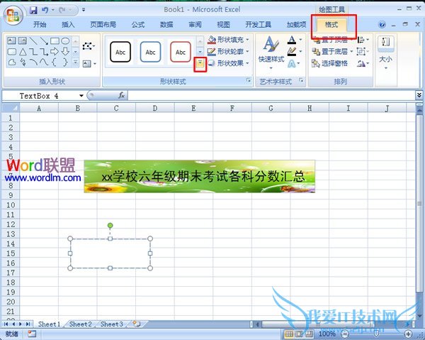Screen dimensions: 425x340
Task: Insert a new worksheet with the tab icon
Action: pos(137,324)
